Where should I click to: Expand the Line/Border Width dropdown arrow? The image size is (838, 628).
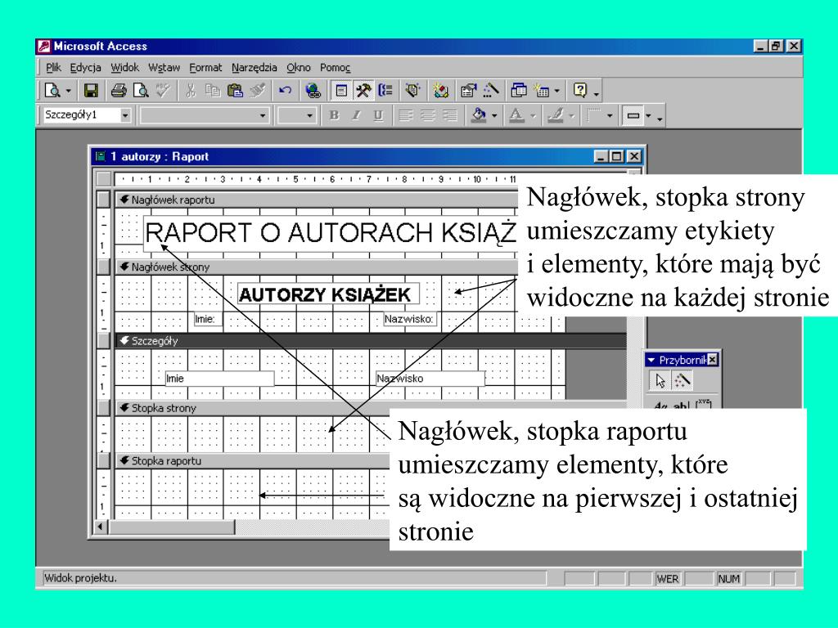(609, 116)
